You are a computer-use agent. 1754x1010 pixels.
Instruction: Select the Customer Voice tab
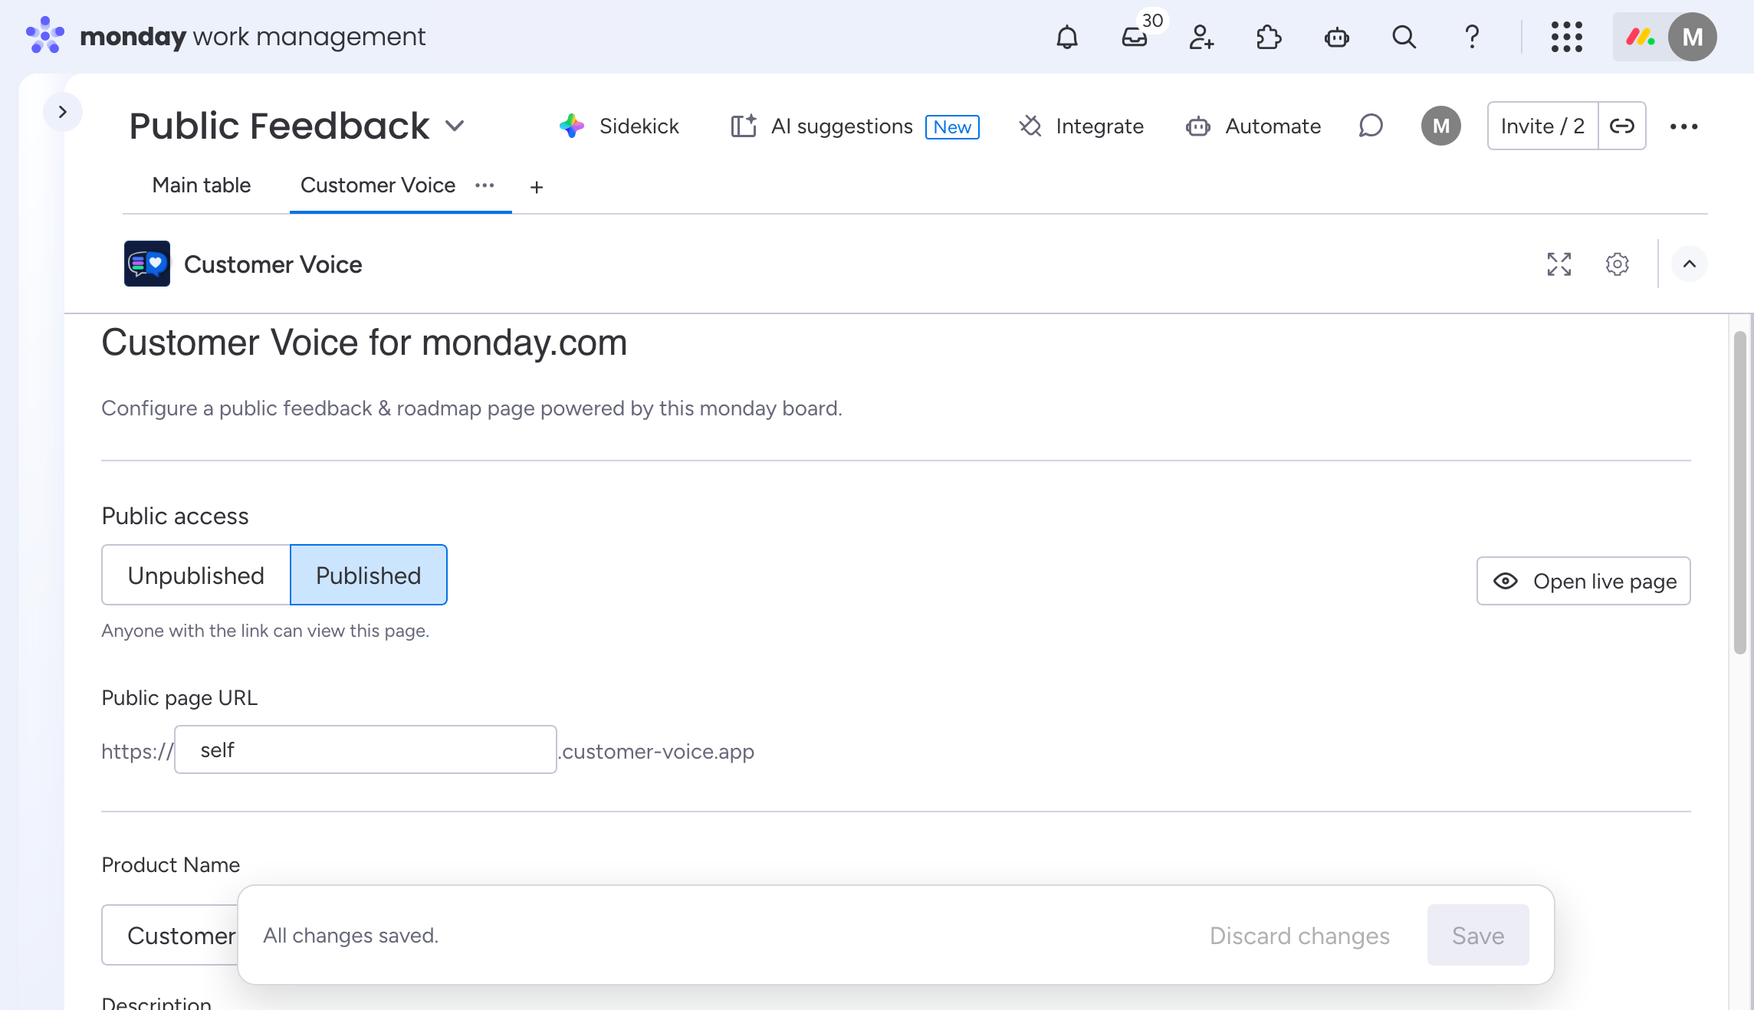click(x=378, y=185)
